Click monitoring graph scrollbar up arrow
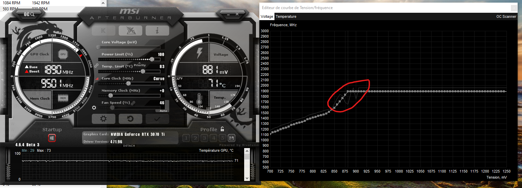 click(247, 151)
